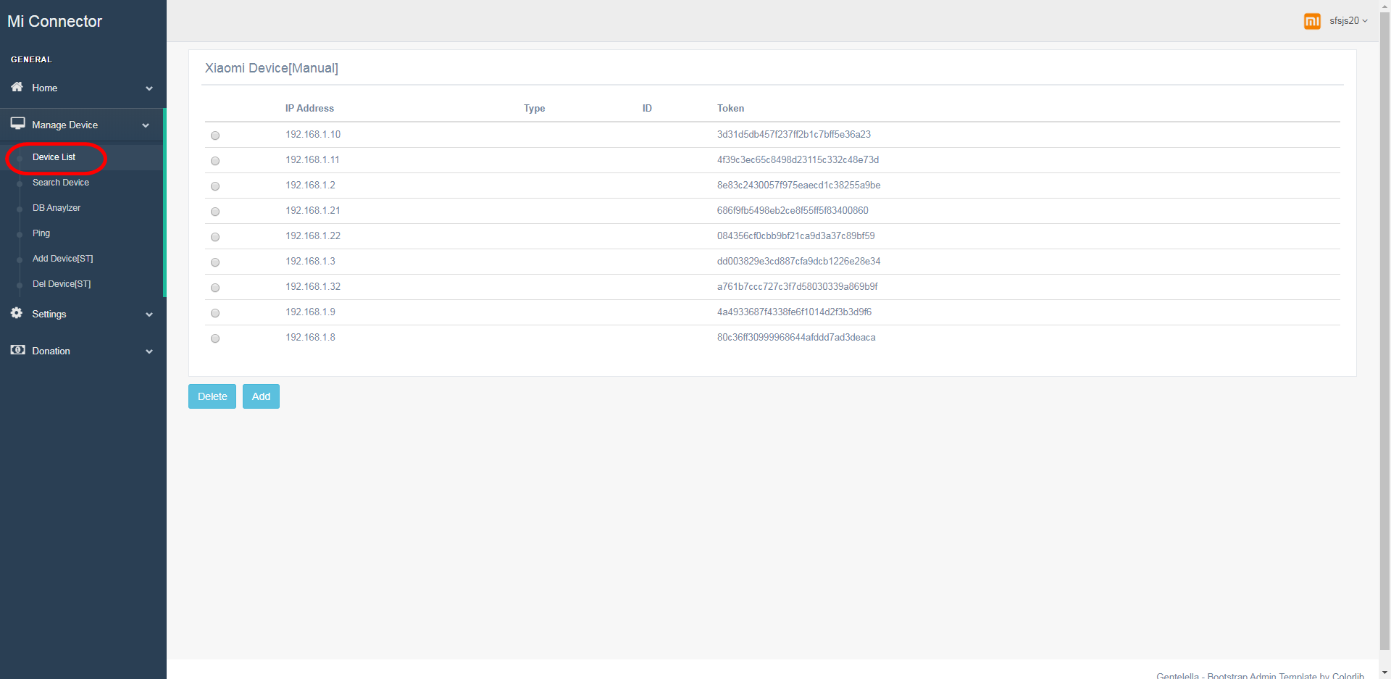
Task: Click the Settings gear icon
Action: pyautogui.click(x=17, y=313)
